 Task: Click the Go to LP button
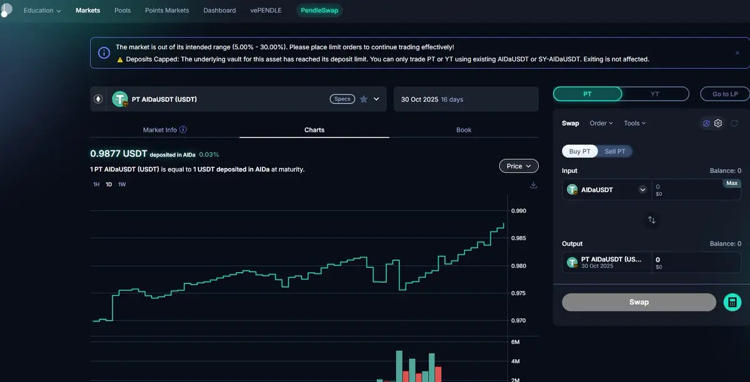(x=725, y=94)
